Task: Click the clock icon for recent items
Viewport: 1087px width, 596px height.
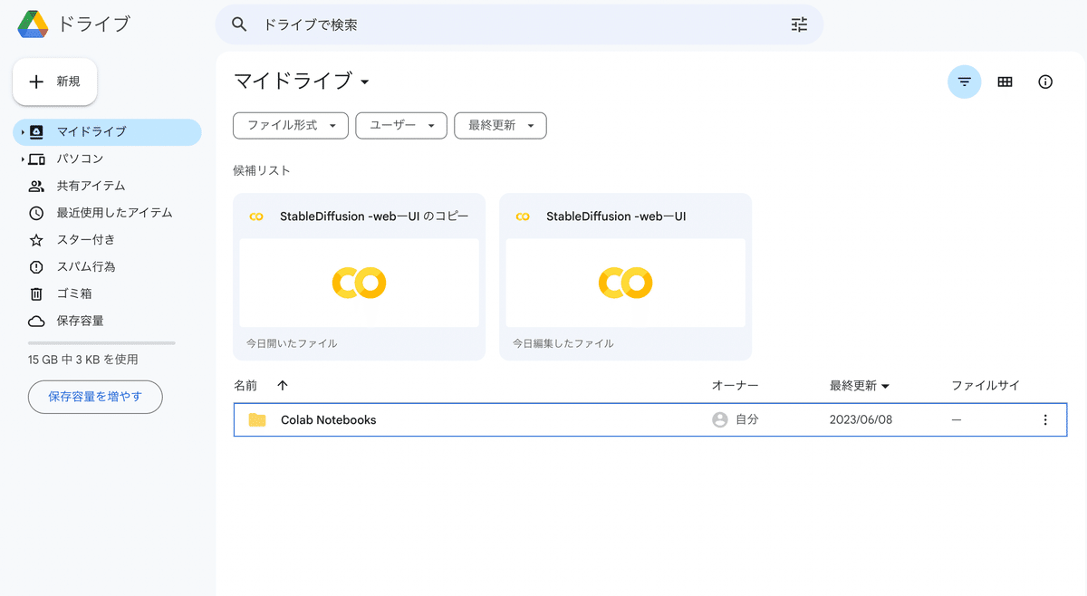Action: 36,213
